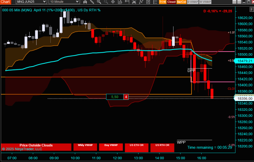
Task: Enable the D VWAP button
Action: [x=193, y=2]
